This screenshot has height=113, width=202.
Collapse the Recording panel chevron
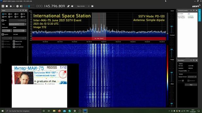point(191,60)
